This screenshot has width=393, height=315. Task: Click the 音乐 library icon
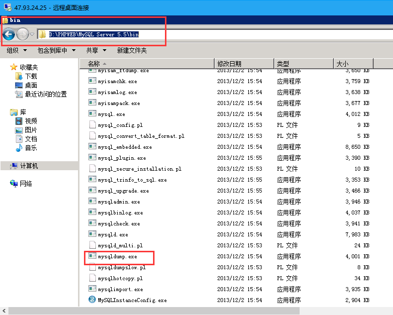click(x=19, y=148)
